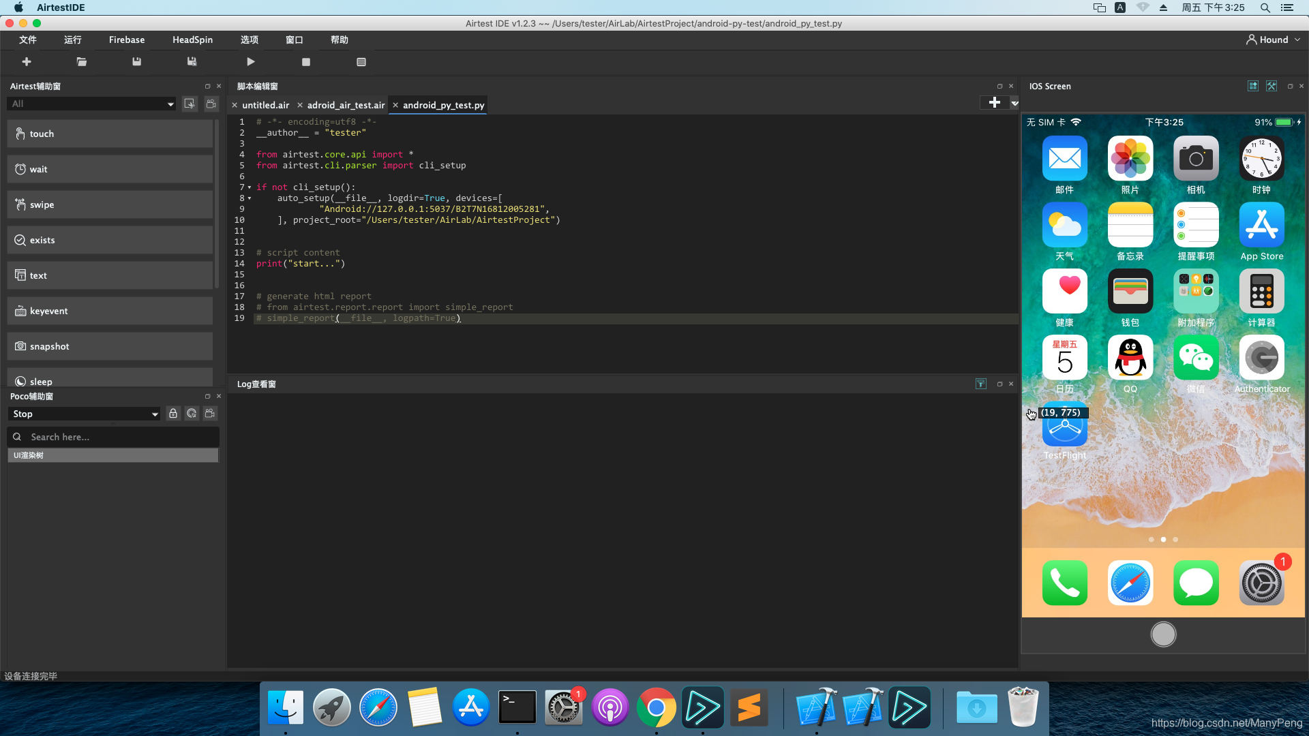Click the Airtest screenshot selection icon

click(x=190, y=104)
